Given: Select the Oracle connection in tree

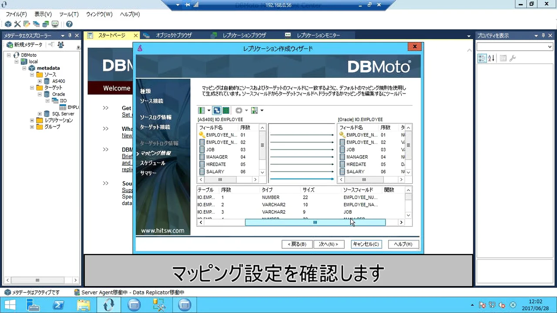Looking at the screenshot, I should pyautogui.click(x=58, y=94).
